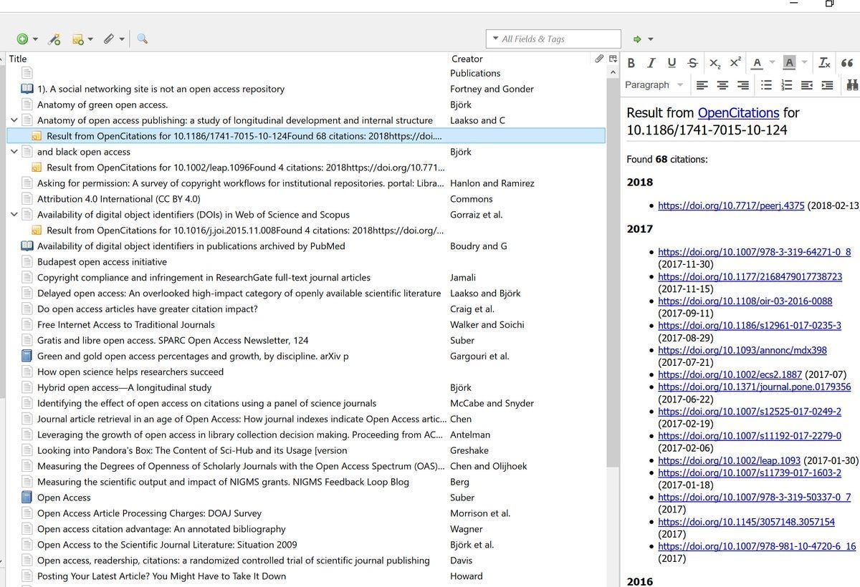This screenshot has width=860, height=587.
Task: Open the New Item dropdown arrow
Action: tap(35, 40)
